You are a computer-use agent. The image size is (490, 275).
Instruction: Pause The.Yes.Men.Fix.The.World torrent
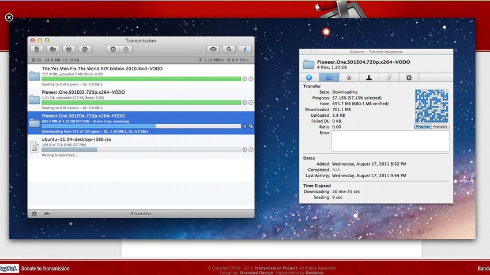coord(244,78)
